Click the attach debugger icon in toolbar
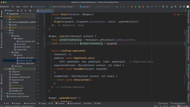The width and height of the screenshot is (190, 107). pyautogui.click(x=140, y=7)
